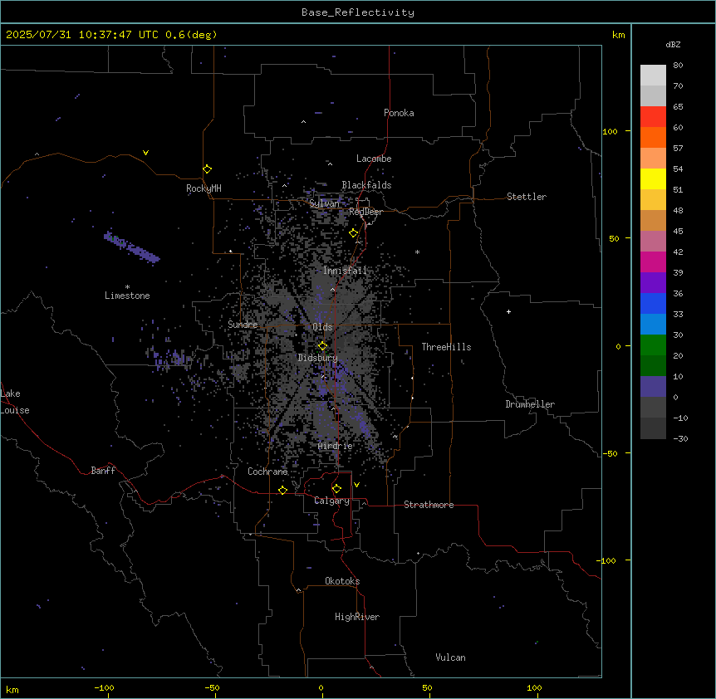Viewport: 716px width, 699px height.
Task: Click the yellow diamond marker near RockyMH
Action: click(x=208, y=169)
